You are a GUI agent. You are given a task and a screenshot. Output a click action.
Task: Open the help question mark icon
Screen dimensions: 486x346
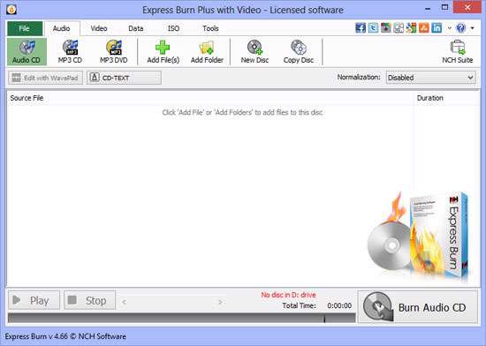point(461,28)
